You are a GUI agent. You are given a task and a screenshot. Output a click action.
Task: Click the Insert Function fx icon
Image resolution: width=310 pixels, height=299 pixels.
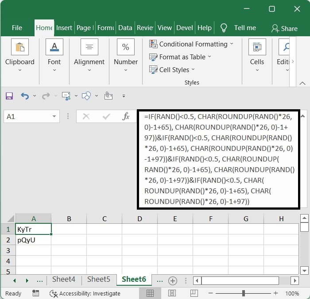pos(126,116)
